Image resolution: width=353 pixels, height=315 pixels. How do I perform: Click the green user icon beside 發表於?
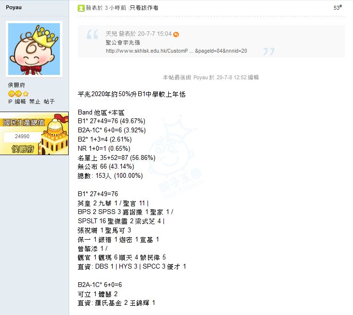click(x=81, y=8)
